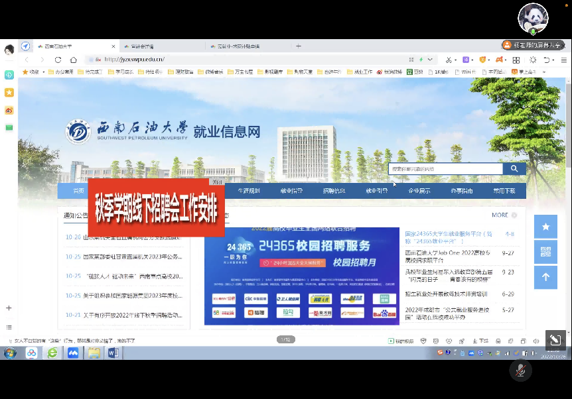Open the 收藏 favorites dropdown arrow
Viewport: 572px width, 399px height.
(43, 72)
